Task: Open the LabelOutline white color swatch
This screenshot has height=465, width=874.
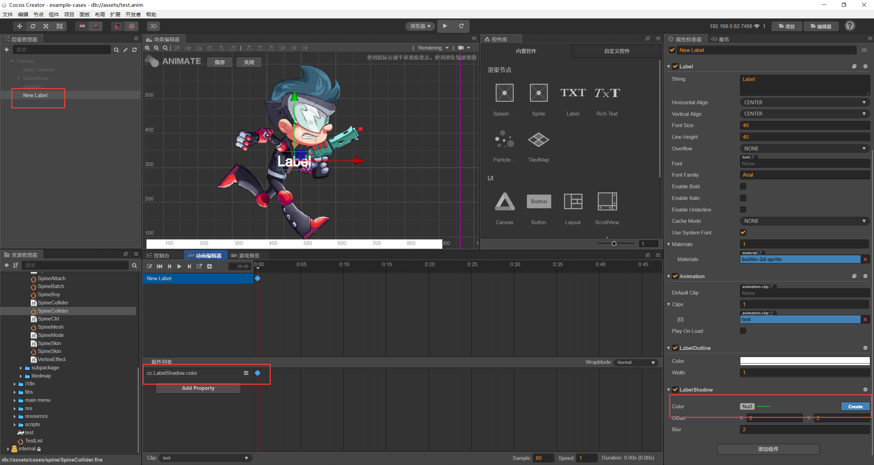Action: 804,361
